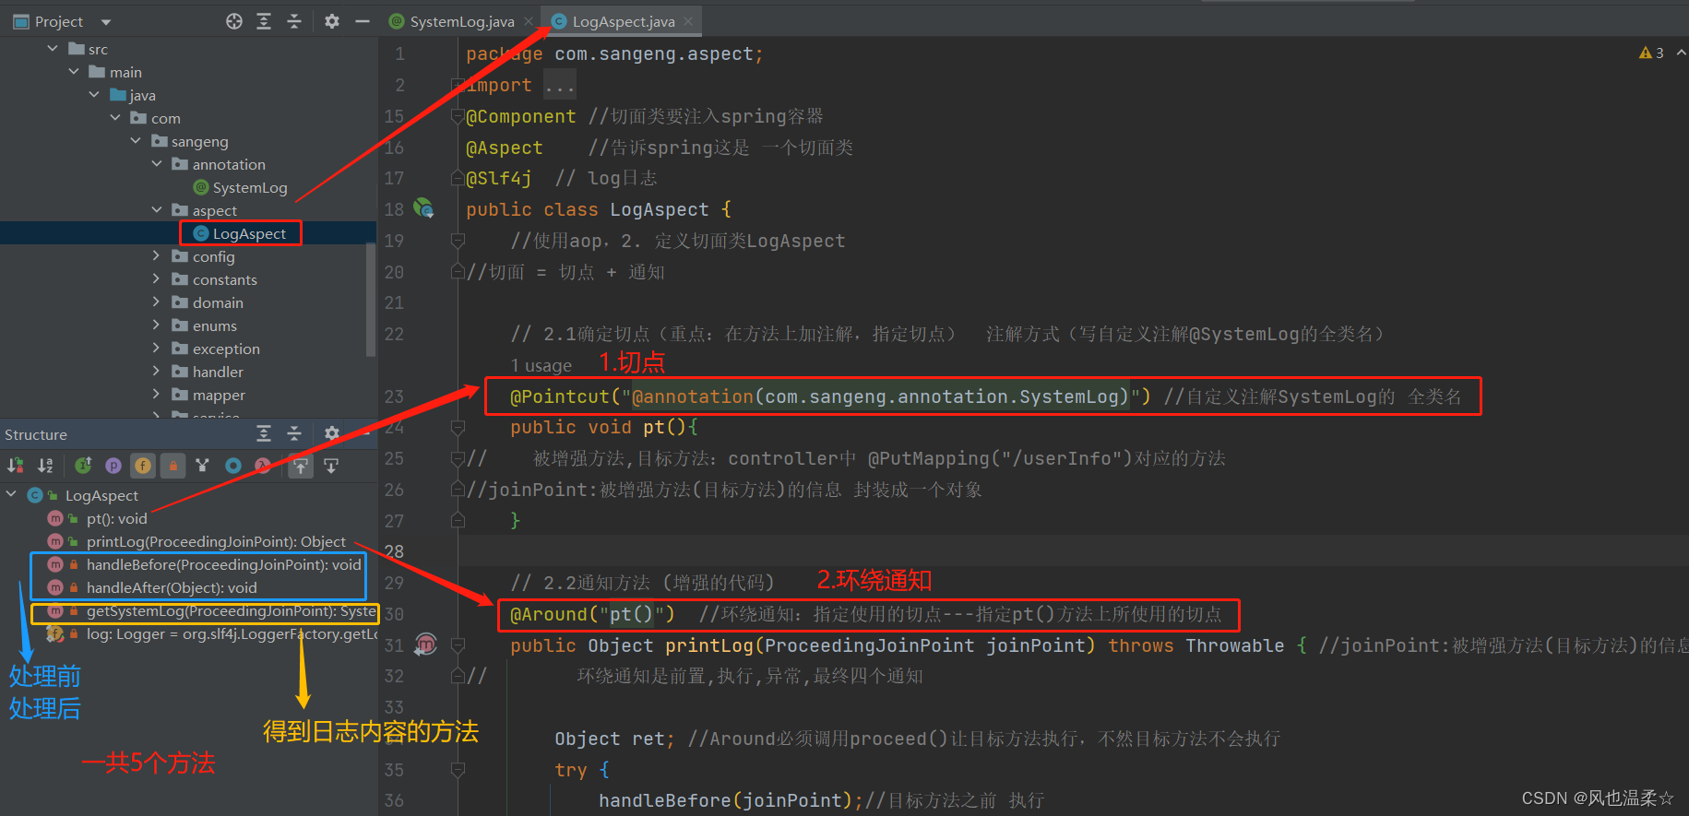Hide the Project panel
The image size is (1689, 816).
pyautogui.click(x=362, y=21)
